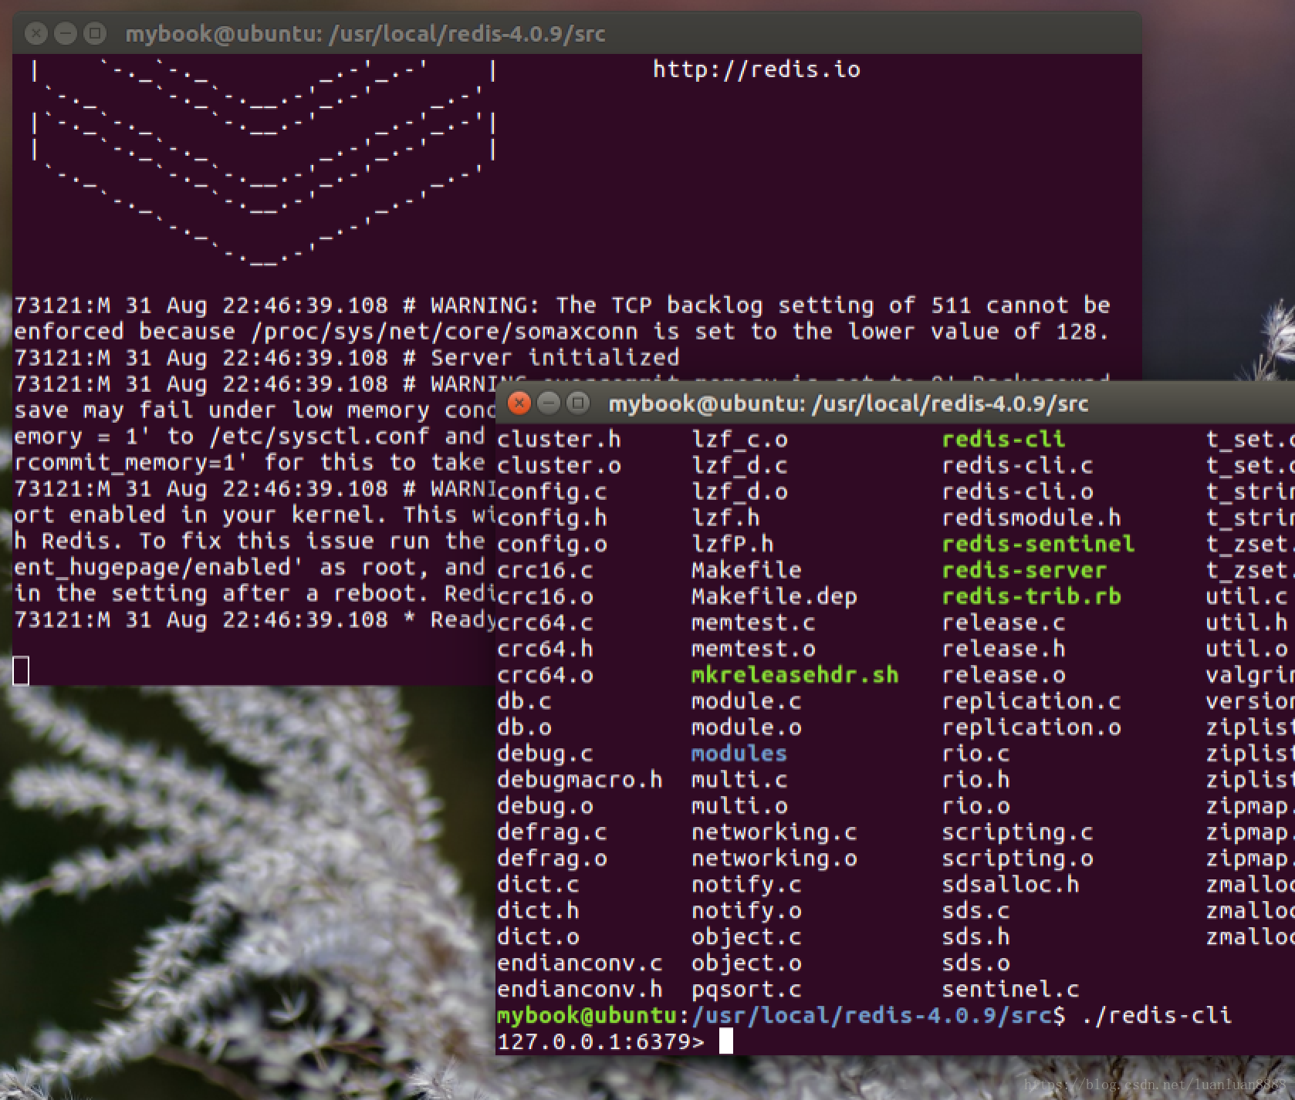Select the scripting.c file name
This screenshot has height=1100, width=1295.
pos(1017,832)
